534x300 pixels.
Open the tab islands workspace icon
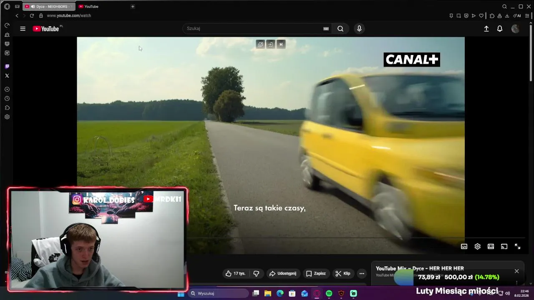pyautogui.click(x=17, y=7)
